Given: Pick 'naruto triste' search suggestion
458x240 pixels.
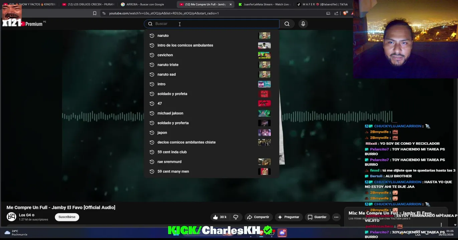Looking at the screenshot, I should [x=211, y=65].
